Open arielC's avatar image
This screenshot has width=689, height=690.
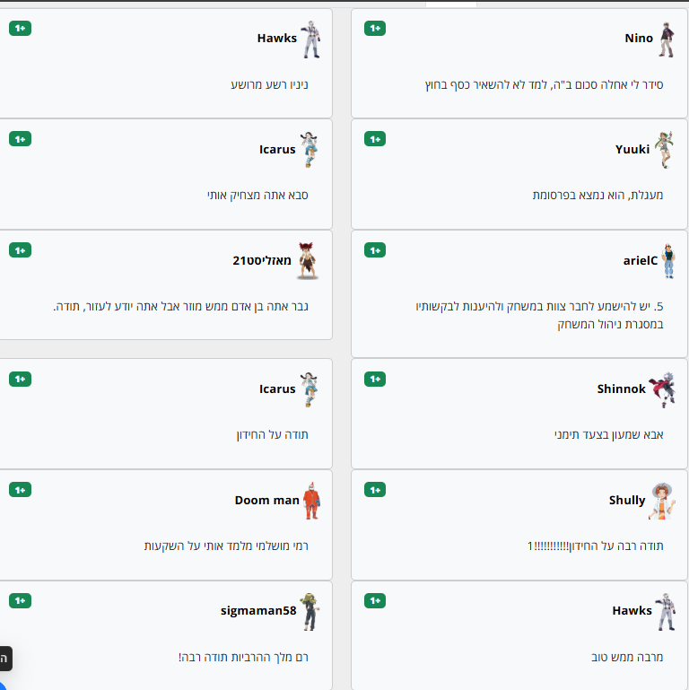667,261
